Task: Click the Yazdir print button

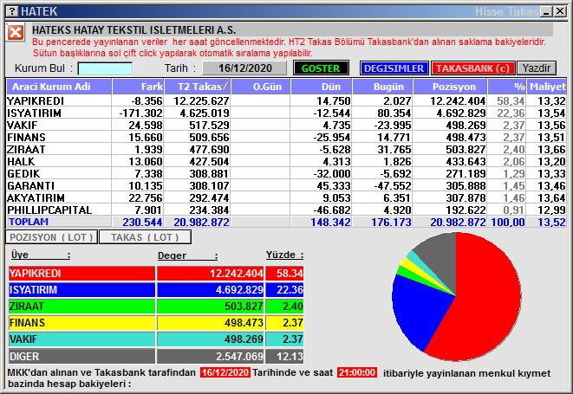Action: (536, 68)
